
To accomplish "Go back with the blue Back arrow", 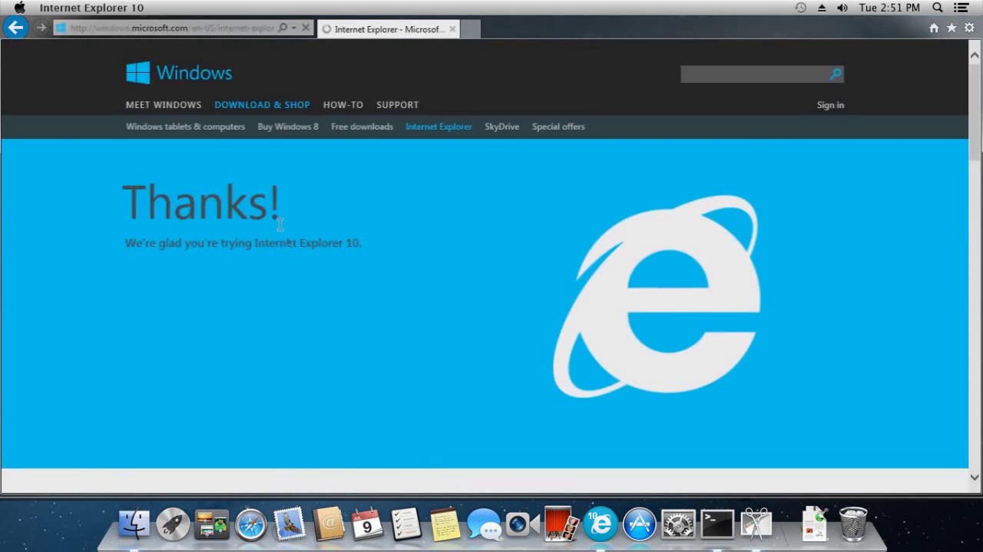I will [x=15, y=28].
